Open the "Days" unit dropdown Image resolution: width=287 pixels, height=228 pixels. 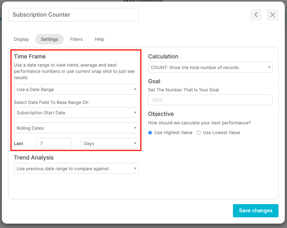point(109,143)
